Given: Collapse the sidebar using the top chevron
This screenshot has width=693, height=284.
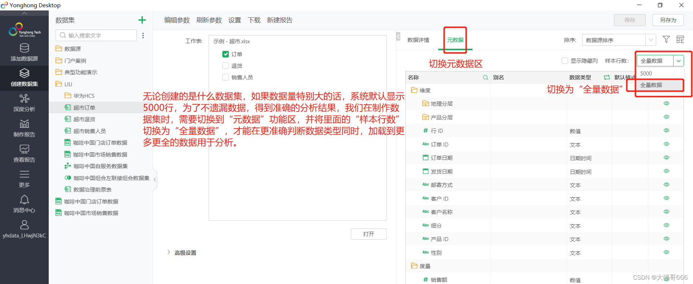Looking at the screenshot, I should (24, 13).
